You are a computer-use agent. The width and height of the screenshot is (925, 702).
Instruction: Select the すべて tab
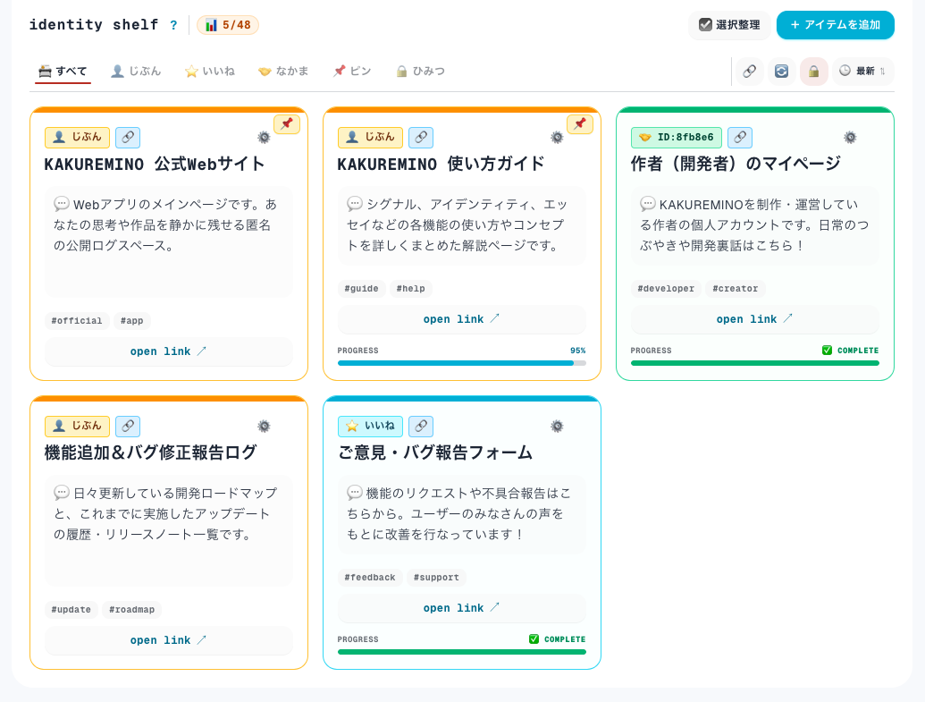[63, 72]
